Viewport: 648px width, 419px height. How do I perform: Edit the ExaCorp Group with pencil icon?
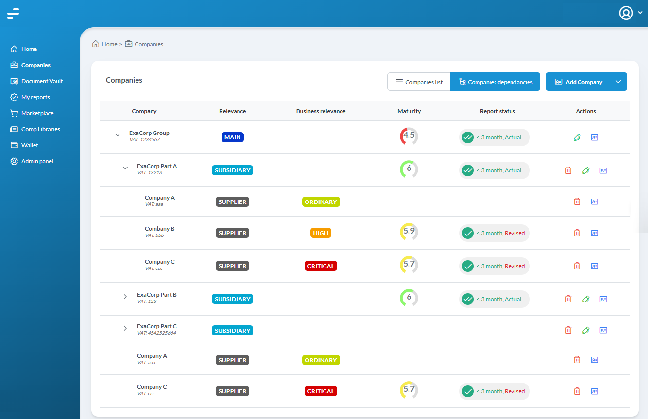pyautogui.click(x=577, y=137)
